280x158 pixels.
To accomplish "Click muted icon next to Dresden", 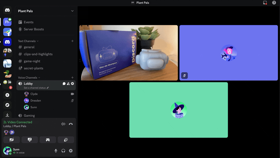I will click(72, 101).
